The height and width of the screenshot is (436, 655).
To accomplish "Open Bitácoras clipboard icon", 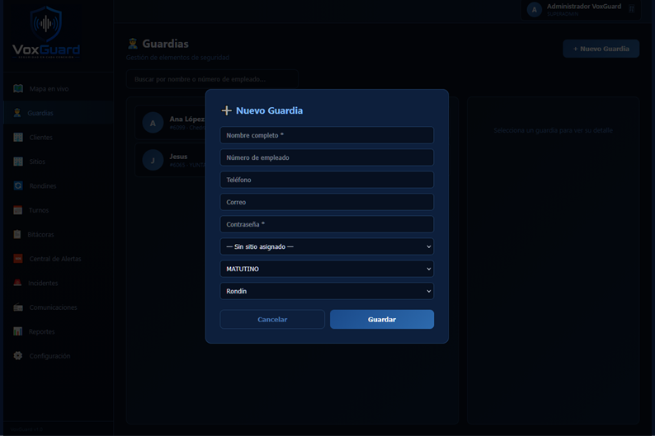I will (17, 234).
